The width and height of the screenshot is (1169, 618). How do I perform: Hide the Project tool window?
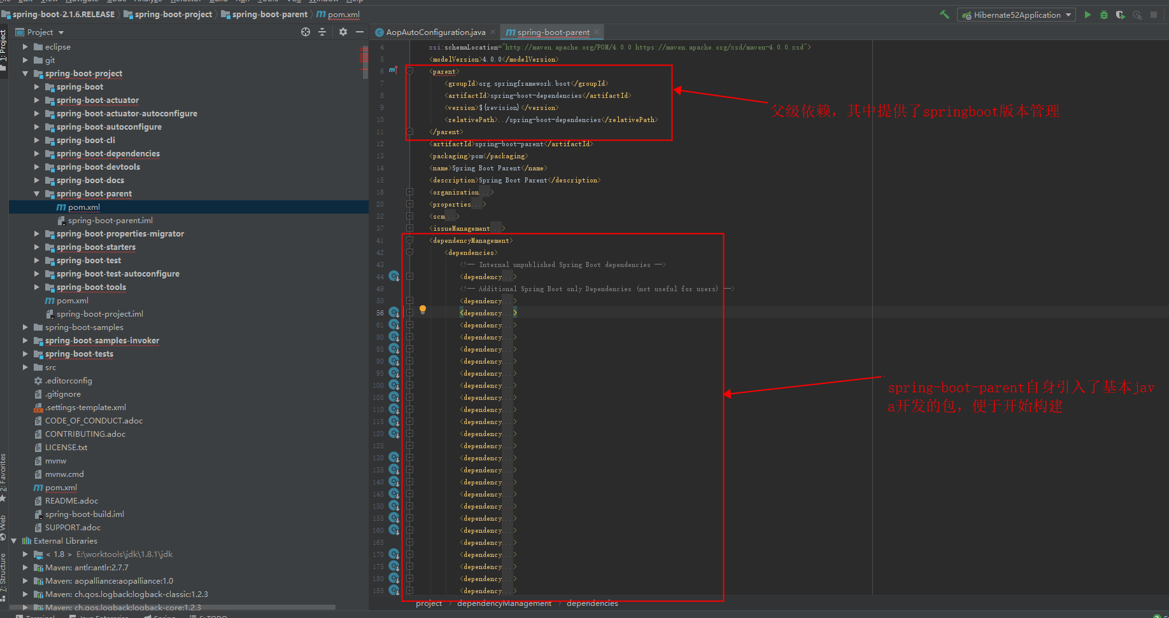click(x=360, y=32)
